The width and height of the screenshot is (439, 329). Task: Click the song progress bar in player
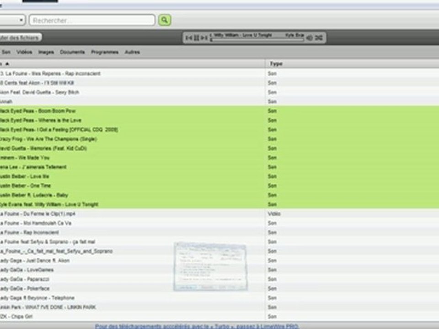[257, 40]
